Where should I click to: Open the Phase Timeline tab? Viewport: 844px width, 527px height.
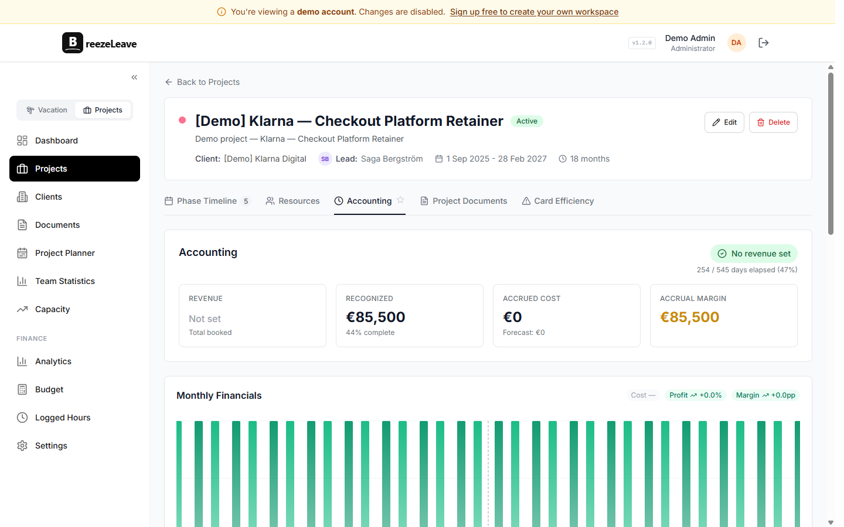(x=207, y=201)
